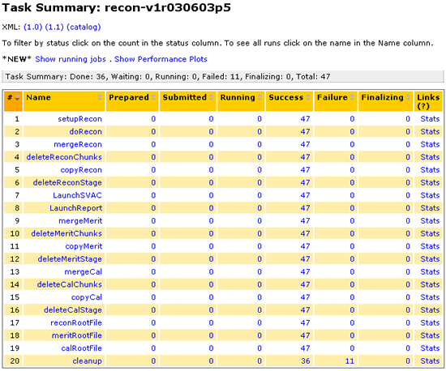Screen dimensions: 446x371
Task: Open the deleteMeritChunks process name
Action: click(x=66, y=233)
